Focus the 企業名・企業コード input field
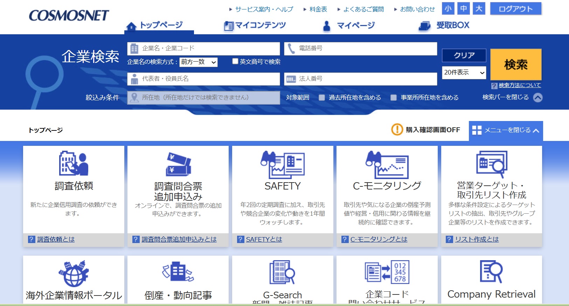Image resolution: width=569 pixels, height=306 pixels. coord(203,49)
